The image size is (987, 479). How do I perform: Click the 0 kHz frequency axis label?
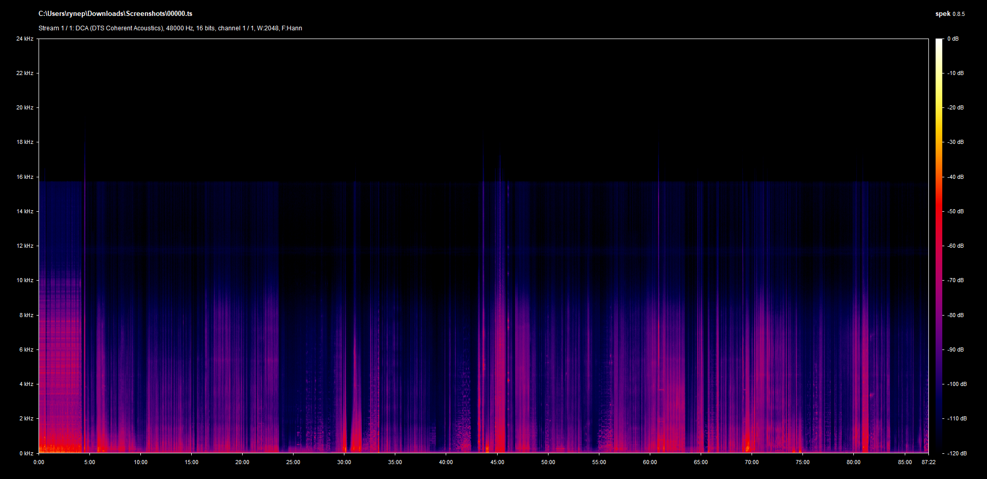pyautogui.click(x=26, y=453)
